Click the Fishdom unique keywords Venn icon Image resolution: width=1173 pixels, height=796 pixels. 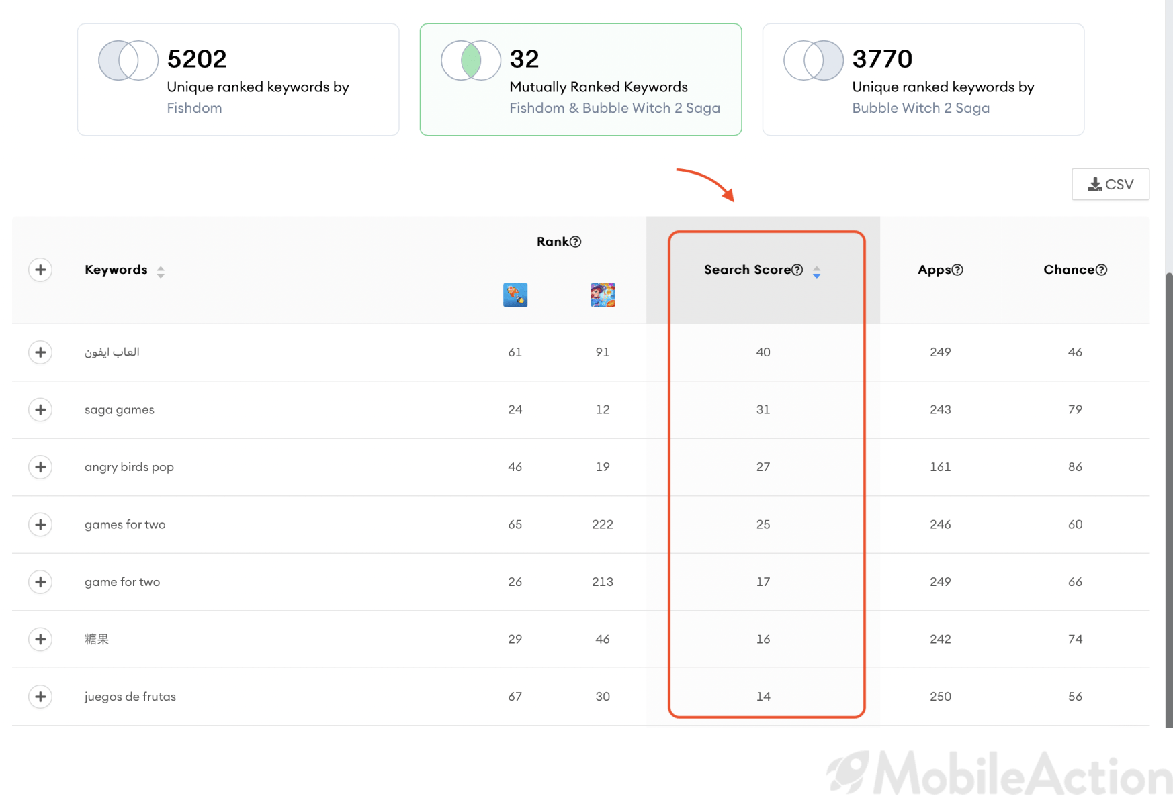128,60
